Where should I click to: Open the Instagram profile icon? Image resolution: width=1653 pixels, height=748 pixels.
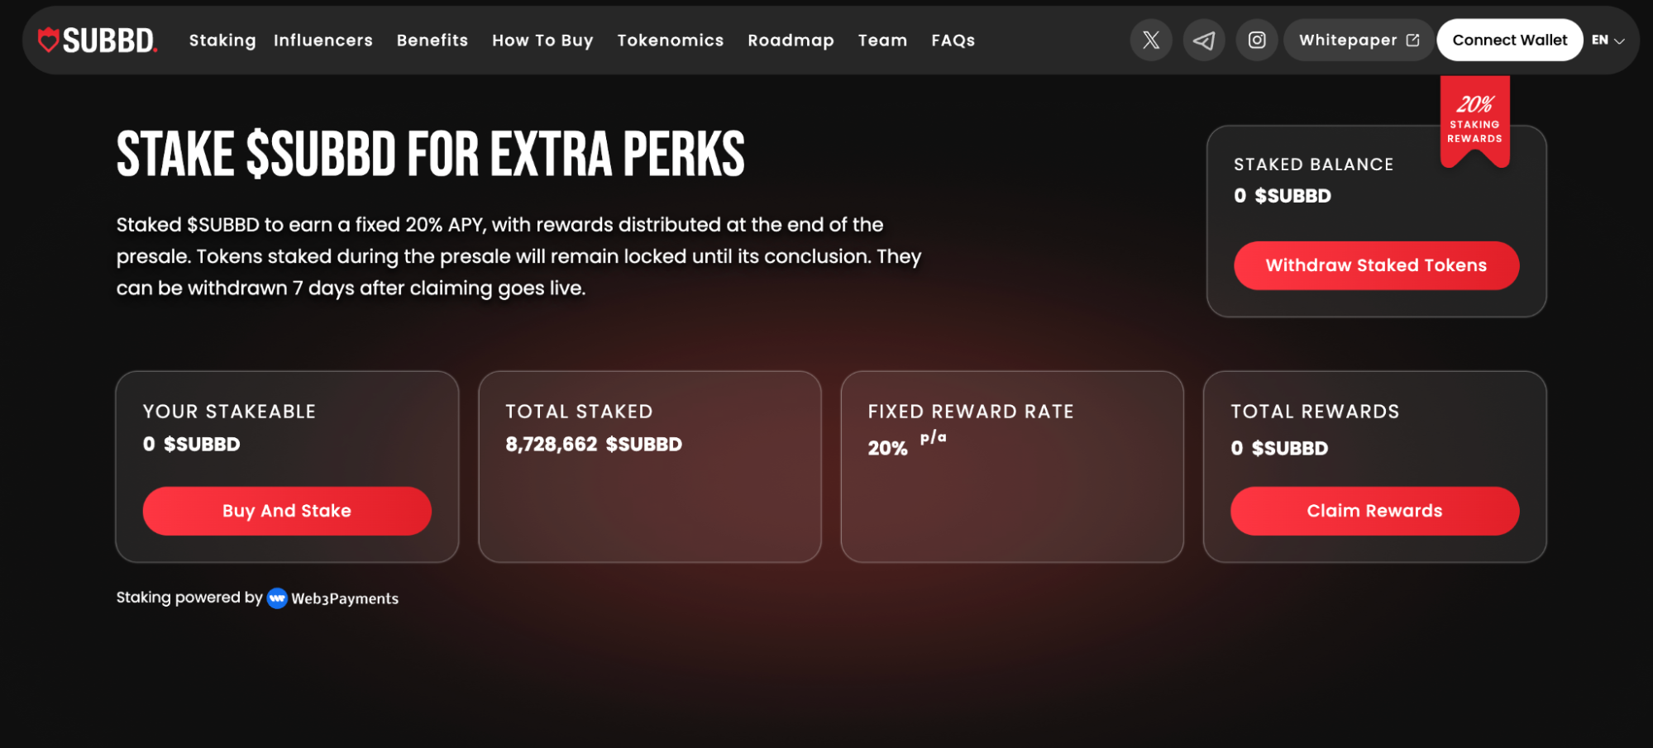(x=1257, y=40)
